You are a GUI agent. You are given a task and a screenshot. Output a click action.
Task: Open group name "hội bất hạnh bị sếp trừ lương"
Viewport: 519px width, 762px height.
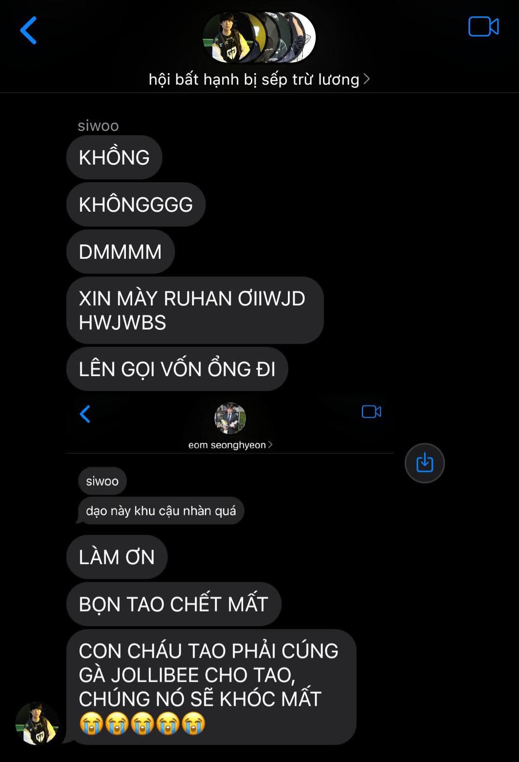tap(254, 79)
